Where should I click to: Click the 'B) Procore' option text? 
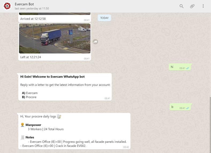tap(29, 97)
